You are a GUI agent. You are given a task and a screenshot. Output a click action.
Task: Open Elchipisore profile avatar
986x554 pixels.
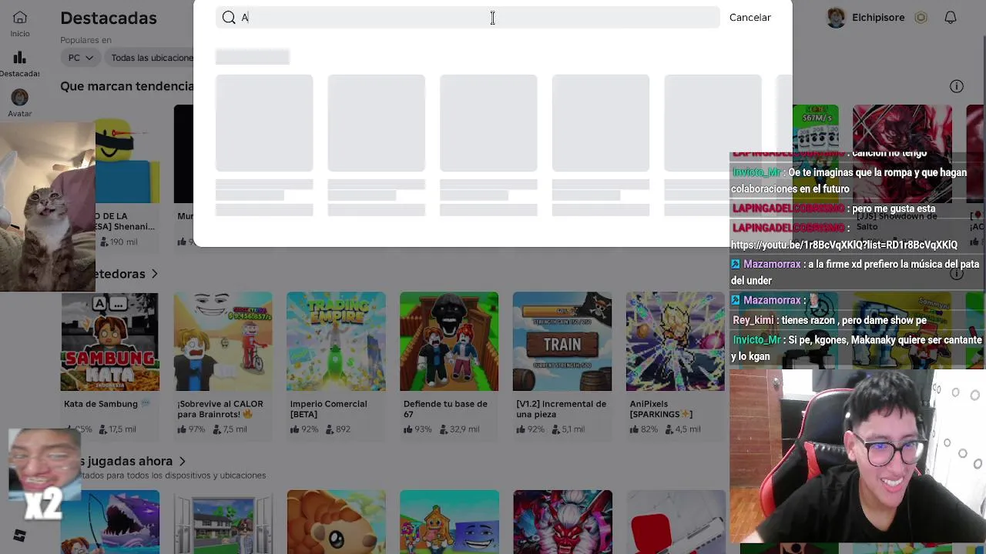coord(836,17)
